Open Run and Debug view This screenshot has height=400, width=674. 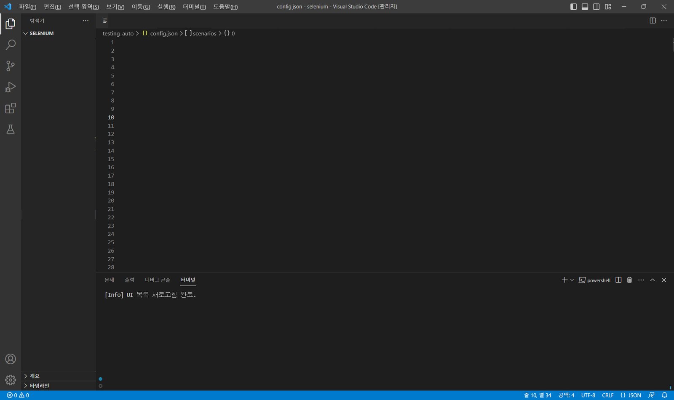pos(11,87)
